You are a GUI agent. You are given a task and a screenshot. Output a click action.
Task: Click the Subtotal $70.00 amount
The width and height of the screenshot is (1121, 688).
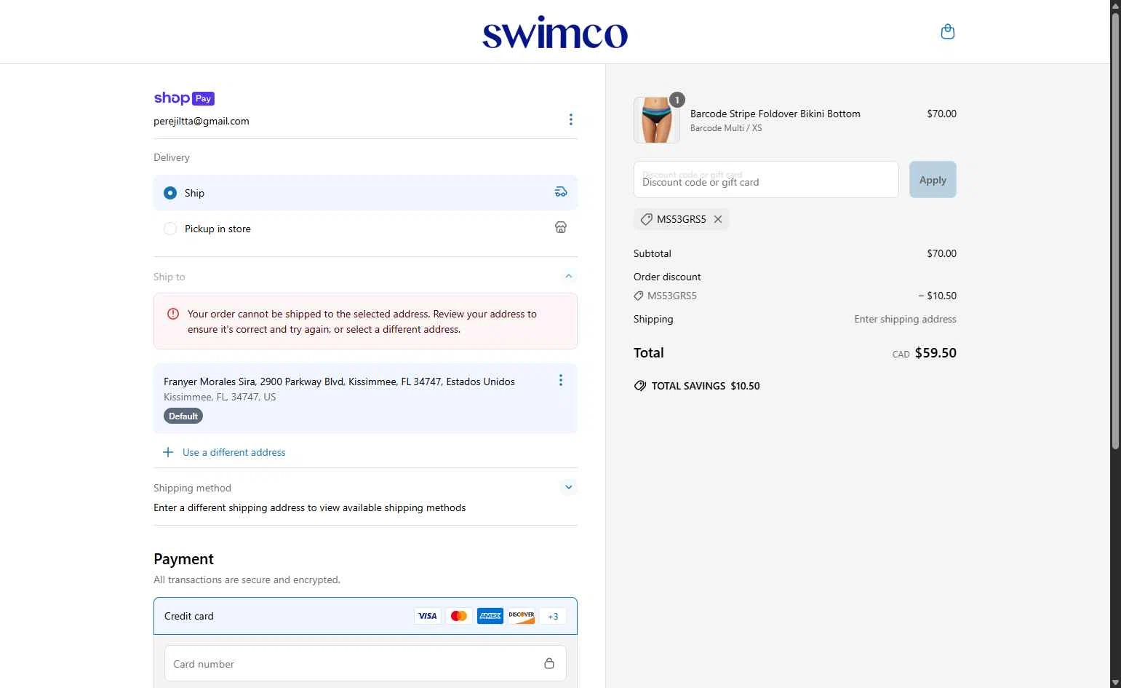pos(941,253)
